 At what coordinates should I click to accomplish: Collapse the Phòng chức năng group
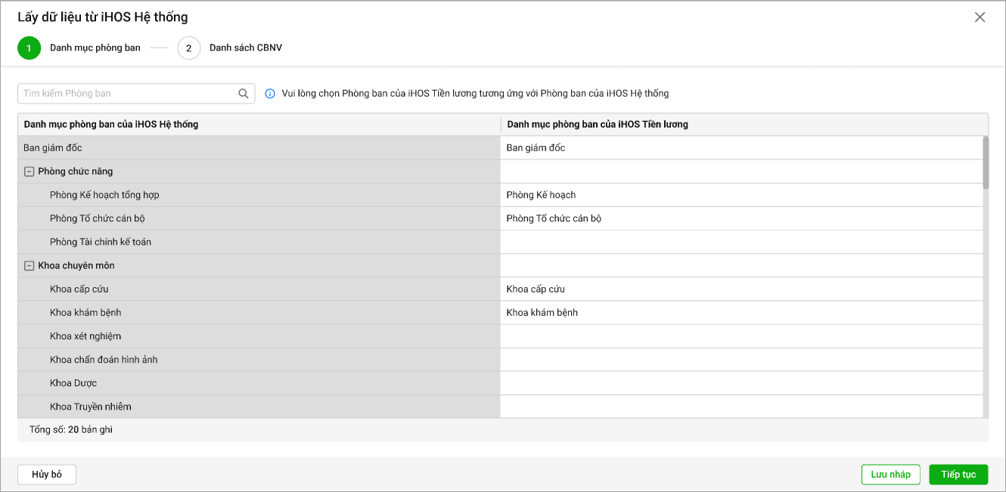tap(29, 172)
